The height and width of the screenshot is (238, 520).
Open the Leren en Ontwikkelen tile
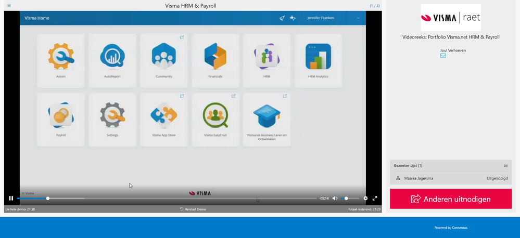pos(267,120)
